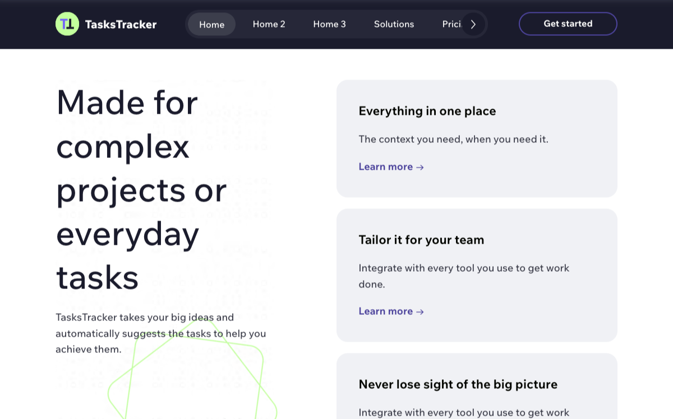Image resolution: width=673 pixels, height=419 pixels.
Task: Click the Get started button
Action: tap(568, 24)
